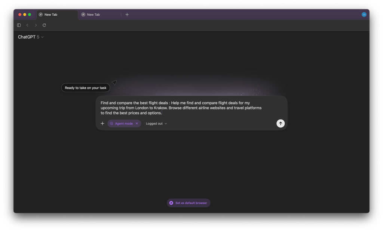
Task: Open a new tab with plus icon
Action: 127,15
